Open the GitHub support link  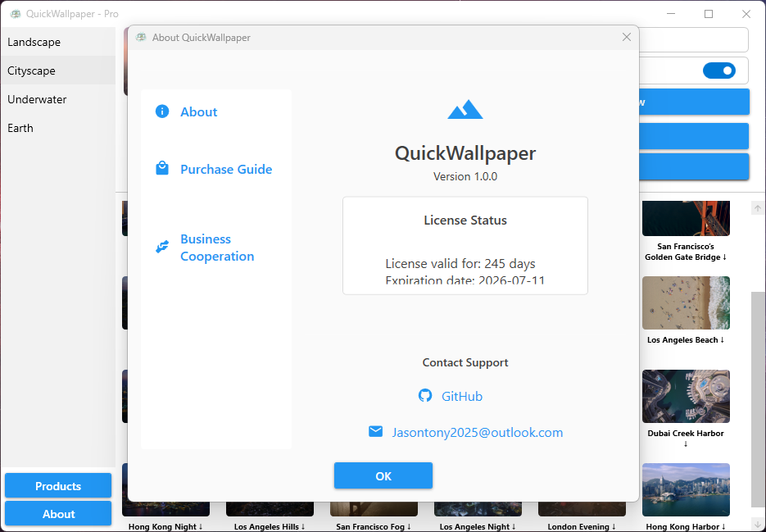(462, 396)
